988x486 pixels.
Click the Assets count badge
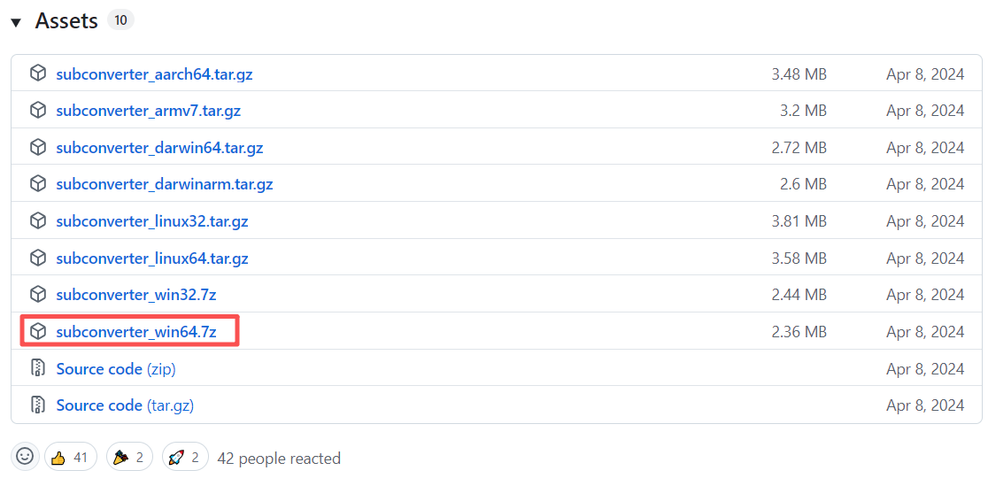tap(120, 20)
